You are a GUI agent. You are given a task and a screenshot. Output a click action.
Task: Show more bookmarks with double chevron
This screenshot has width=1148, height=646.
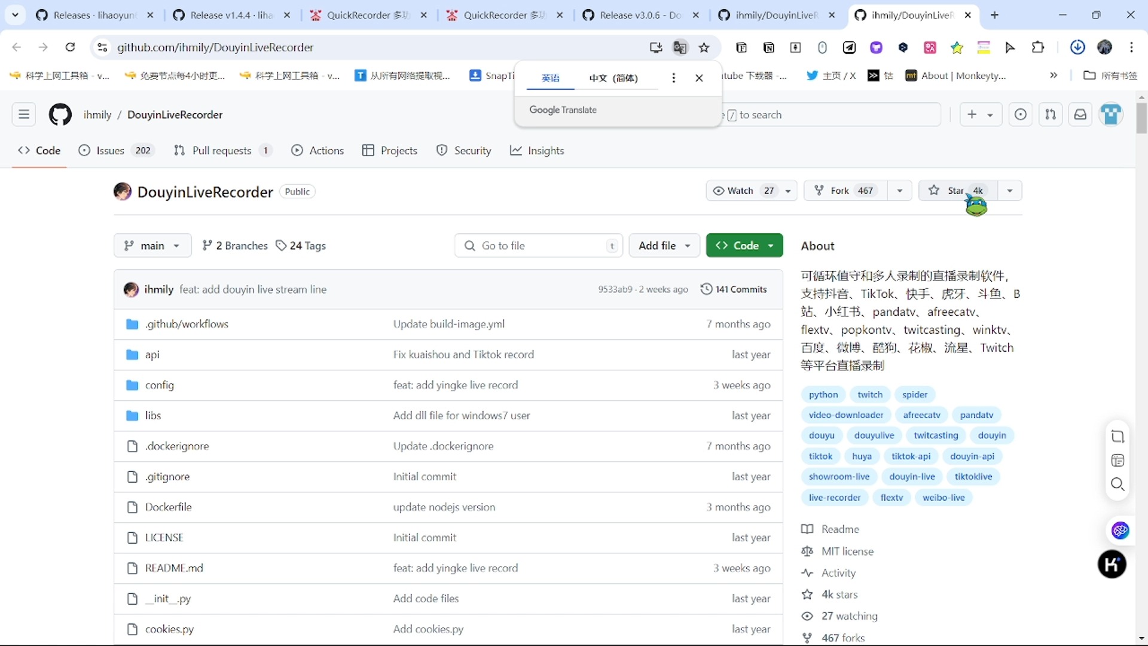pyautogui.click(x=1054, y=75)
